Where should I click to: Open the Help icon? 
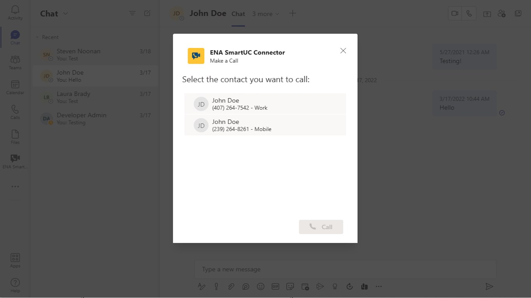[15, 285]
